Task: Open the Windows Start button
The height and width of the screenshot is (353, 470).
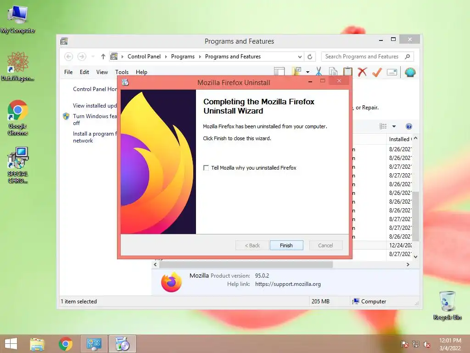Action: point(11,344)
